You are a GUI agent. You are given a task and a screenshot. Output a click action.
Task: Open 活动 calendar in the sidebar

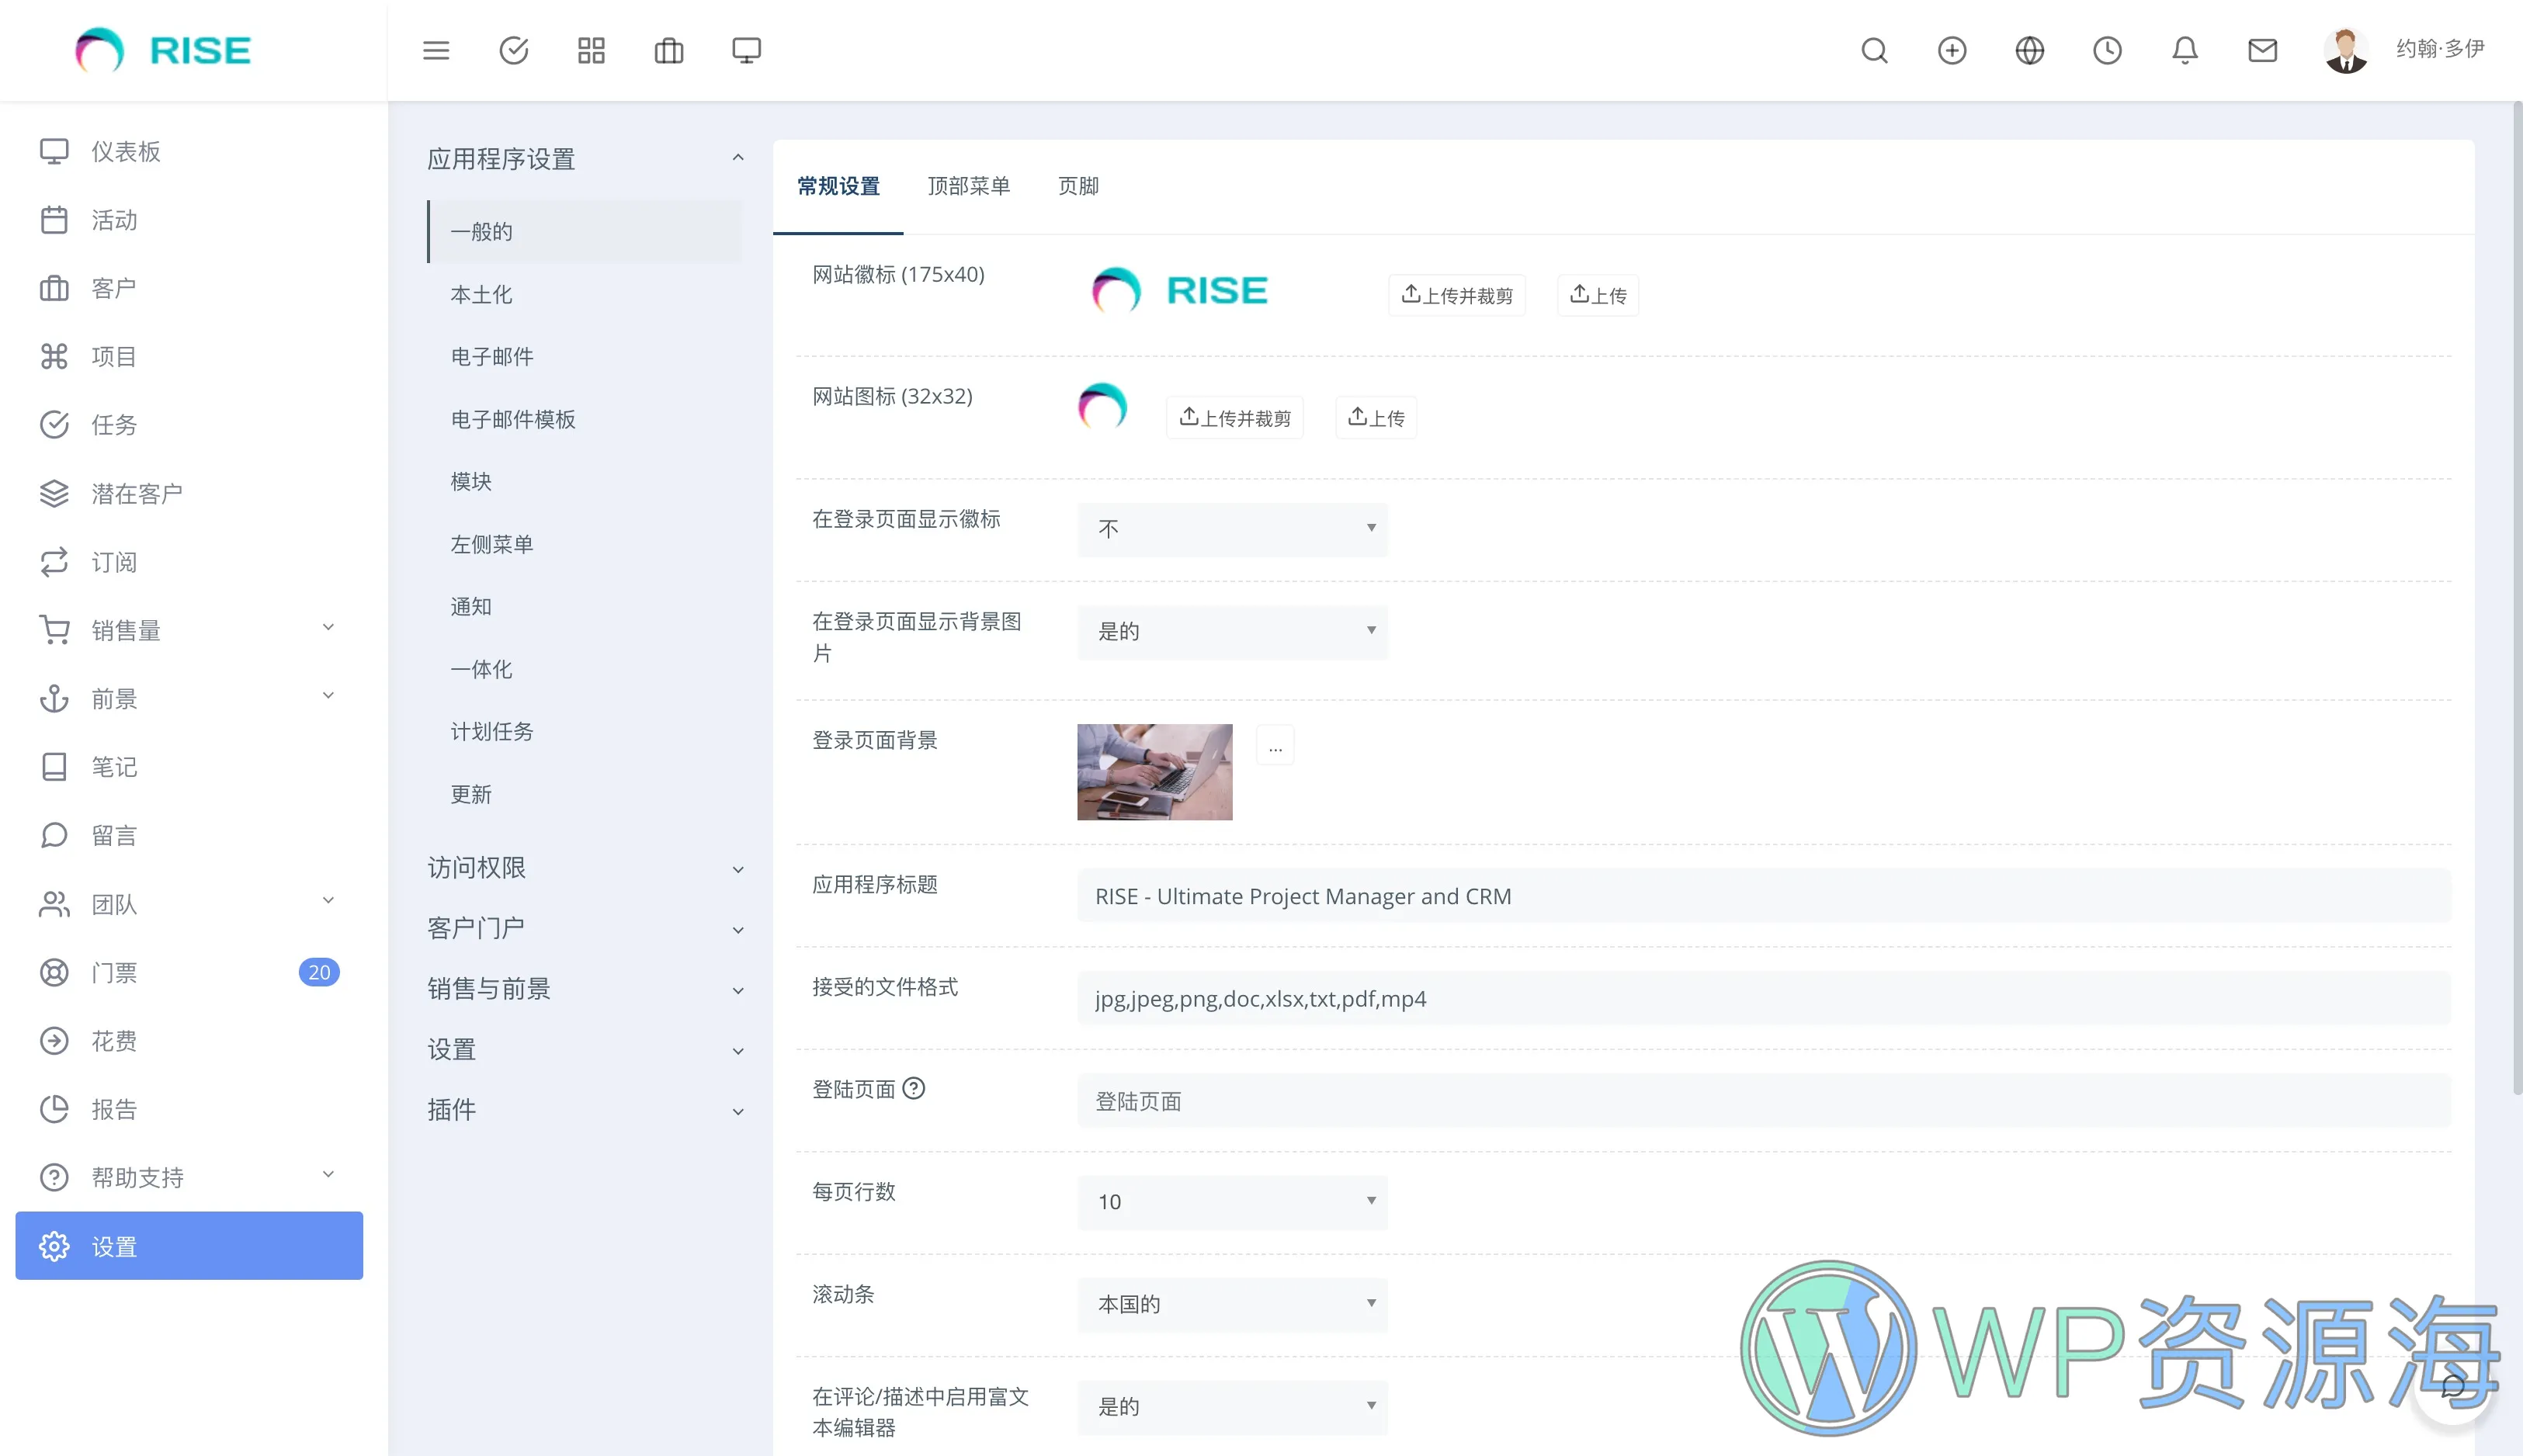click(x=189, y=220)
